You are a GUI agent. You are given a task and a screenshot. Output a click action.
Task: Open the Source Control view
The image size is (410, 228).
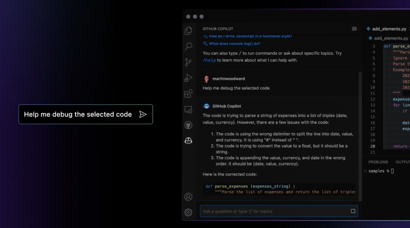[x=188, y=62]
